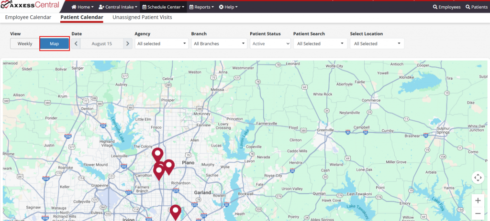The width and height of the screenshot is (490, 221).
Task: Go to previous date arrow
Action: click(76, 43)
